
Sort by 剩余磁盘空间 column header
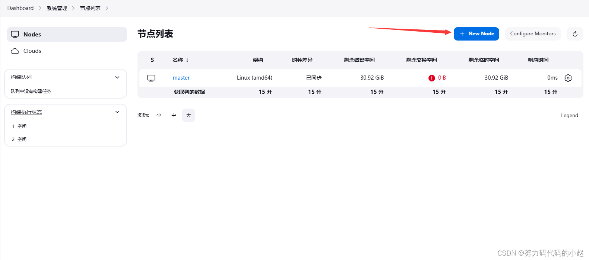point(359,60)
